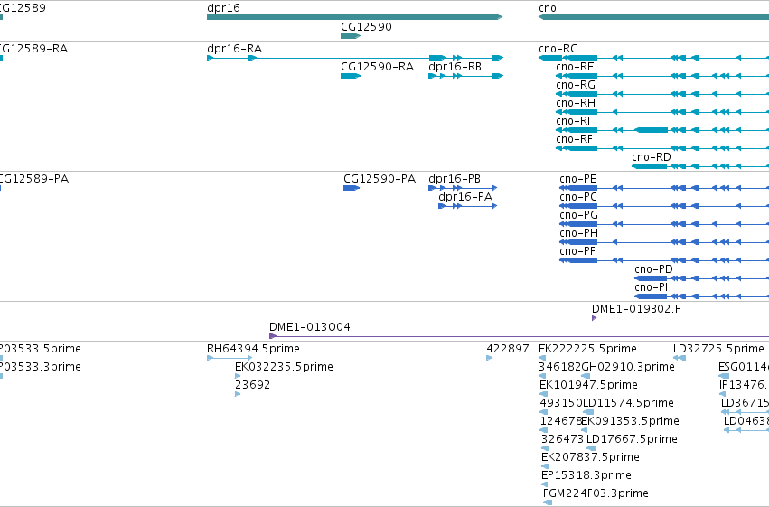Click the dpr16 gene label
769x507 pixels.
point(223,8)
